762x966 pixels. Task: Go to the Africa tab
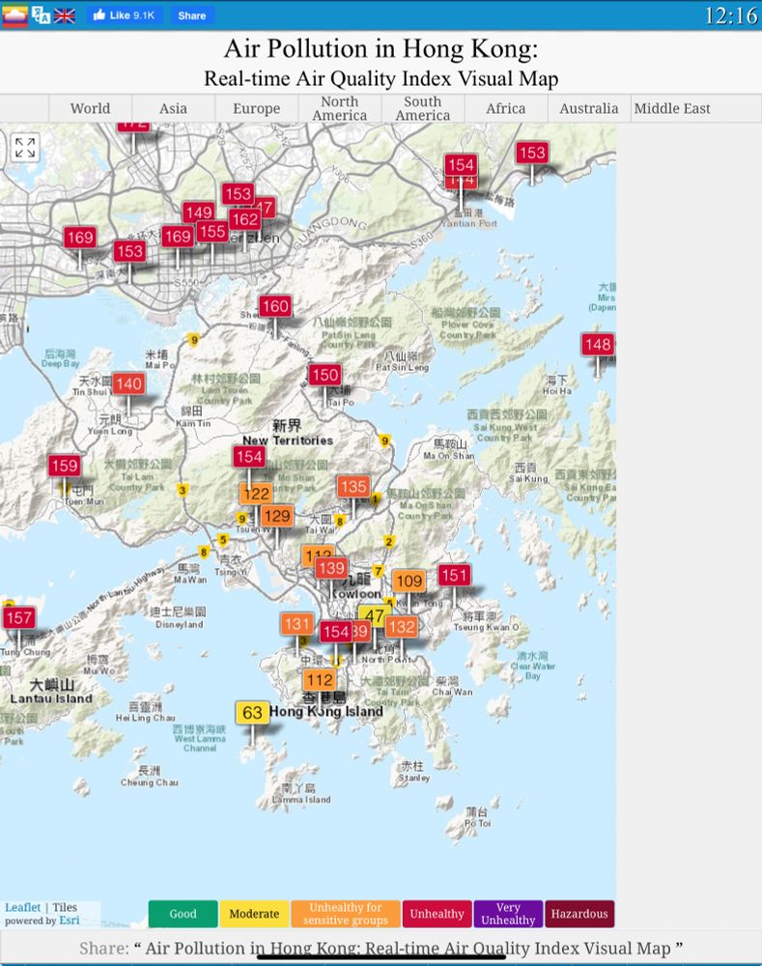click(506, 108)
